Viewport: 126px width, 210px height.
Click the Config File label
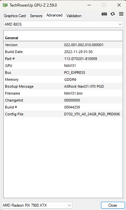14,114
